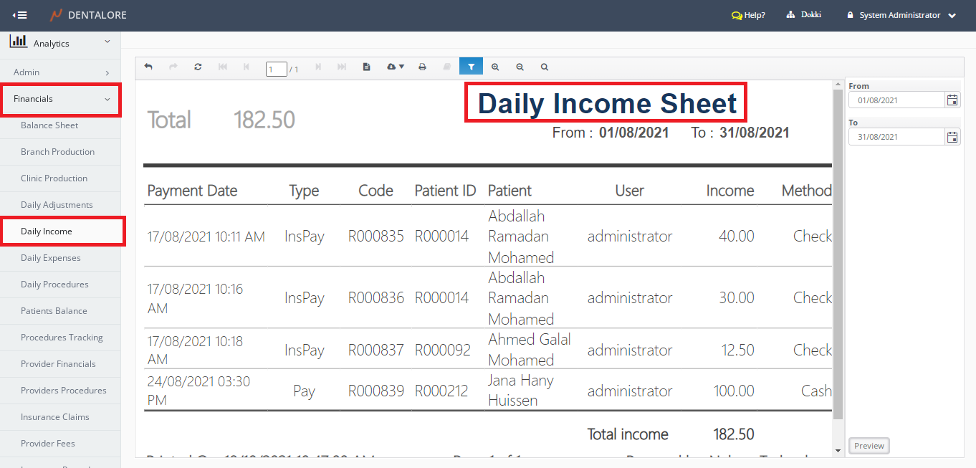Image resolution: width=976 pixels, height=468 pixels.
Task: Zoom out of the report
Action: 520,67
